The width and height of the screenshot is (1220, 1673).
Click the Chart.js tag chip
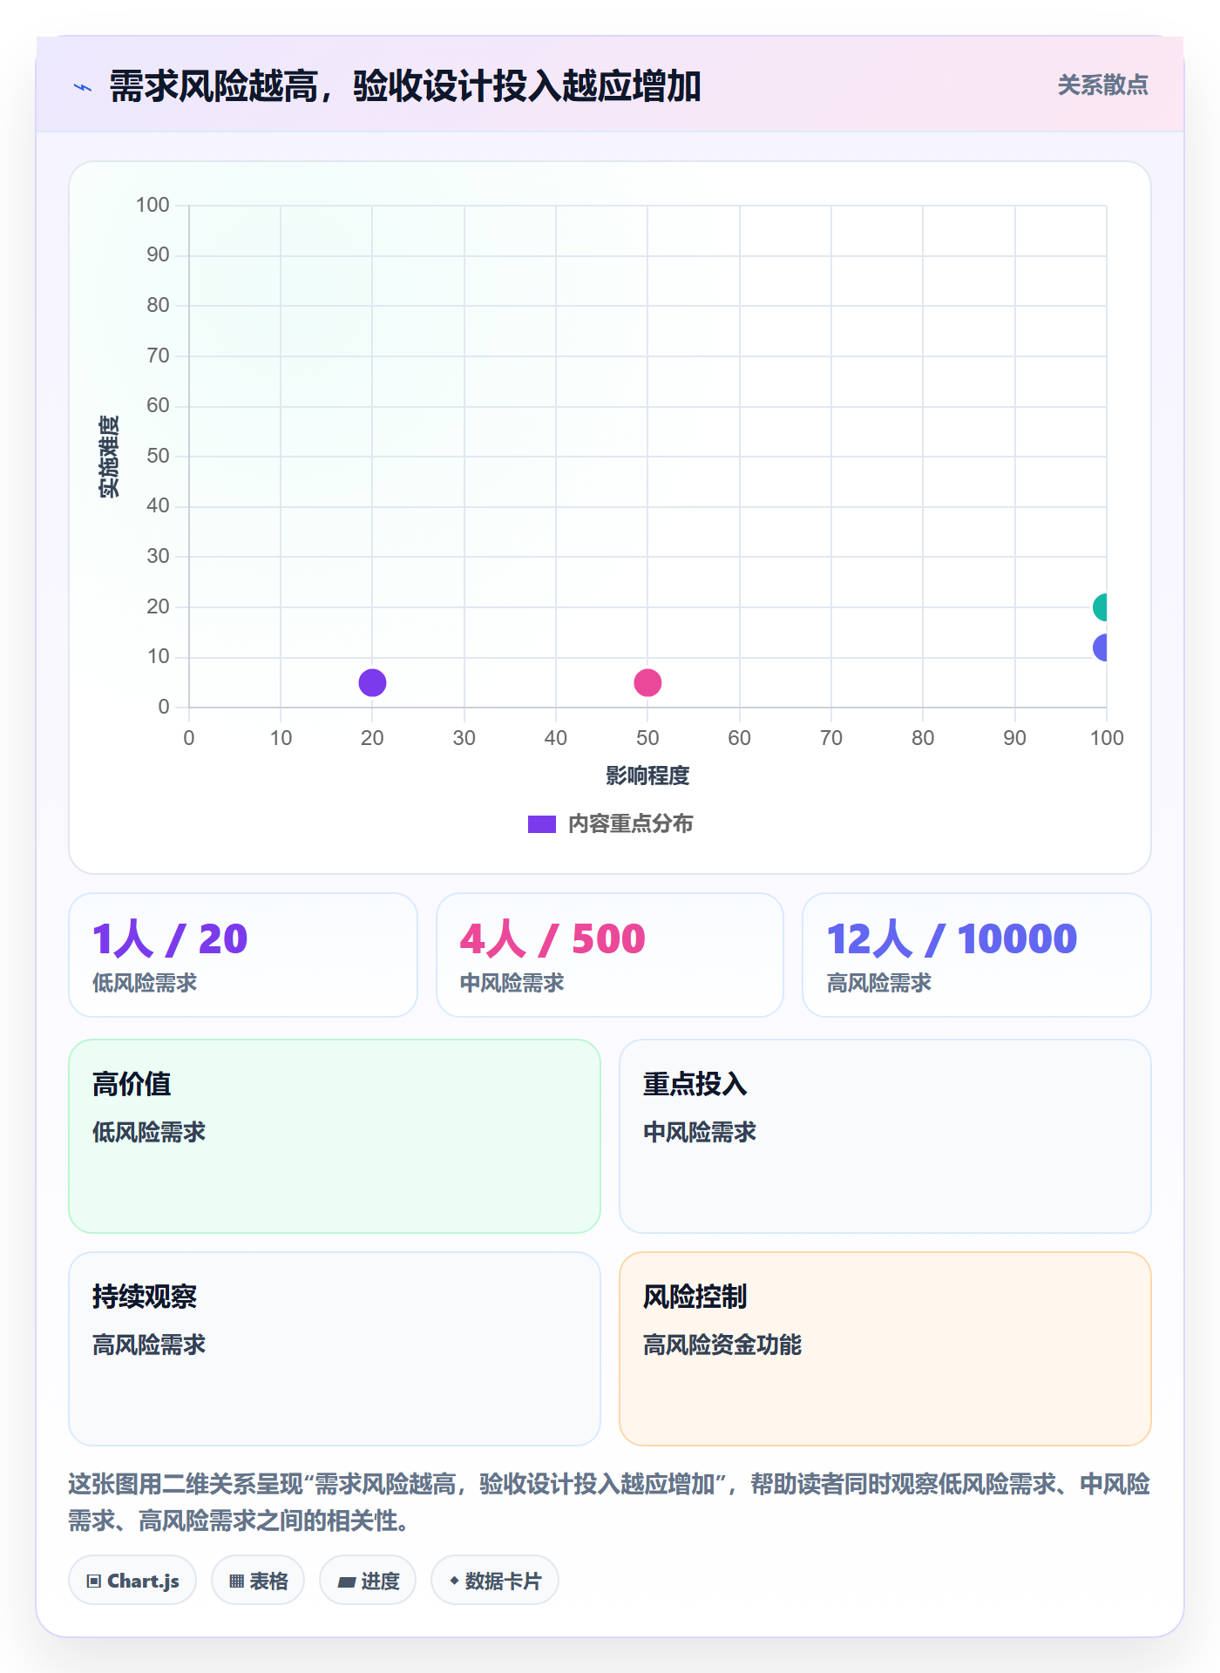point(132,1581)
